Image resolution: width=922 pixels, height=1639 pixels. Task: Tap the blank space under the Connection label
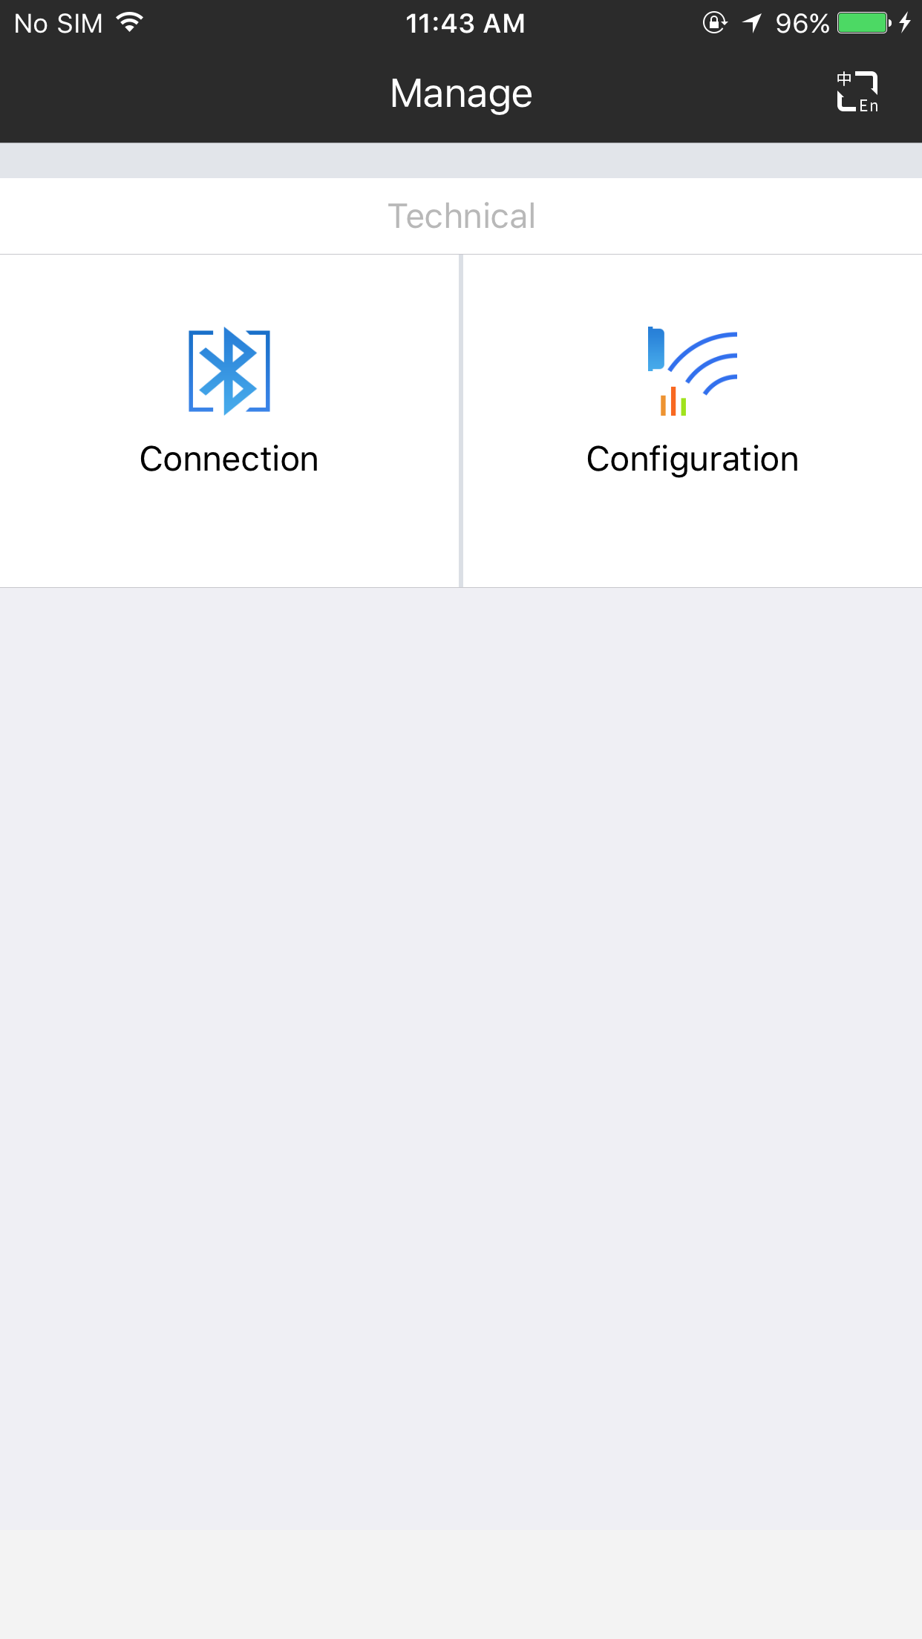pyautogui.click(x=229, y=534)
